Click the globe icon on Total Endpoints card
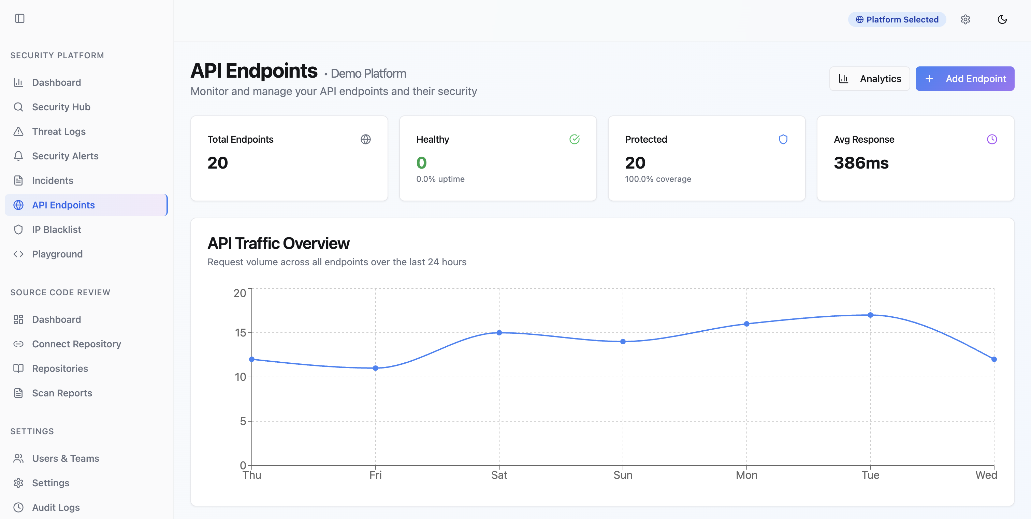Viewport: 1031px width, 519px height. coord(365,139)
